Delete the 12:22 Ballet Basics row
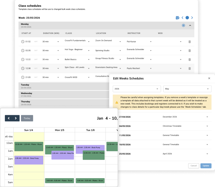 (189, 59)
